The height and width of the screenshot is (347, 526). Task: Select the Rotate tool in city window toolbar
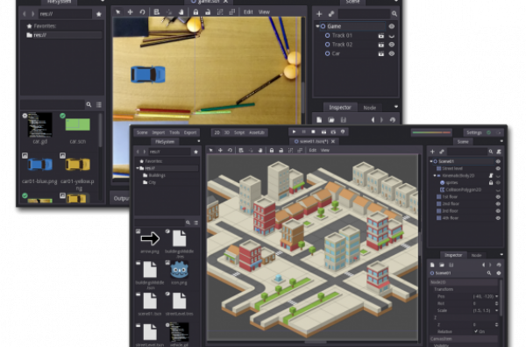point(230,150)
